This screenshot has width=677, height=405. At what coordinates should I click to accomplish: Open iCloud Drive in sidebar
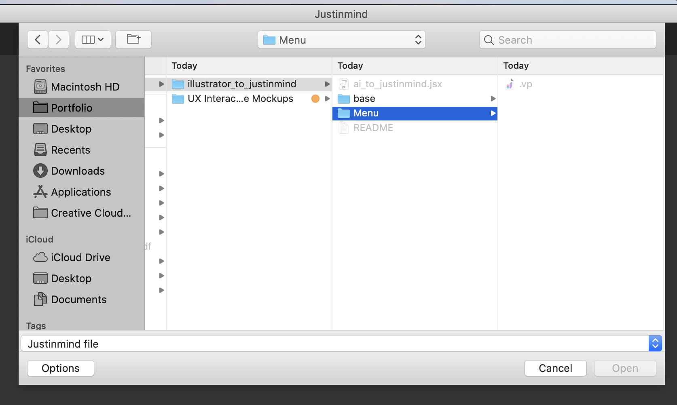coord(80,257)
